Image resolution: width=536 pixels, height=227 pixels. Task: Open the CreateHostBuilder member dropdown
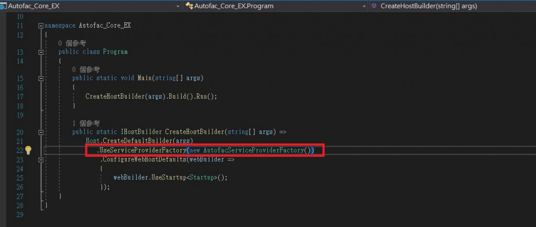pyautogui.click(x=453, y=6)
